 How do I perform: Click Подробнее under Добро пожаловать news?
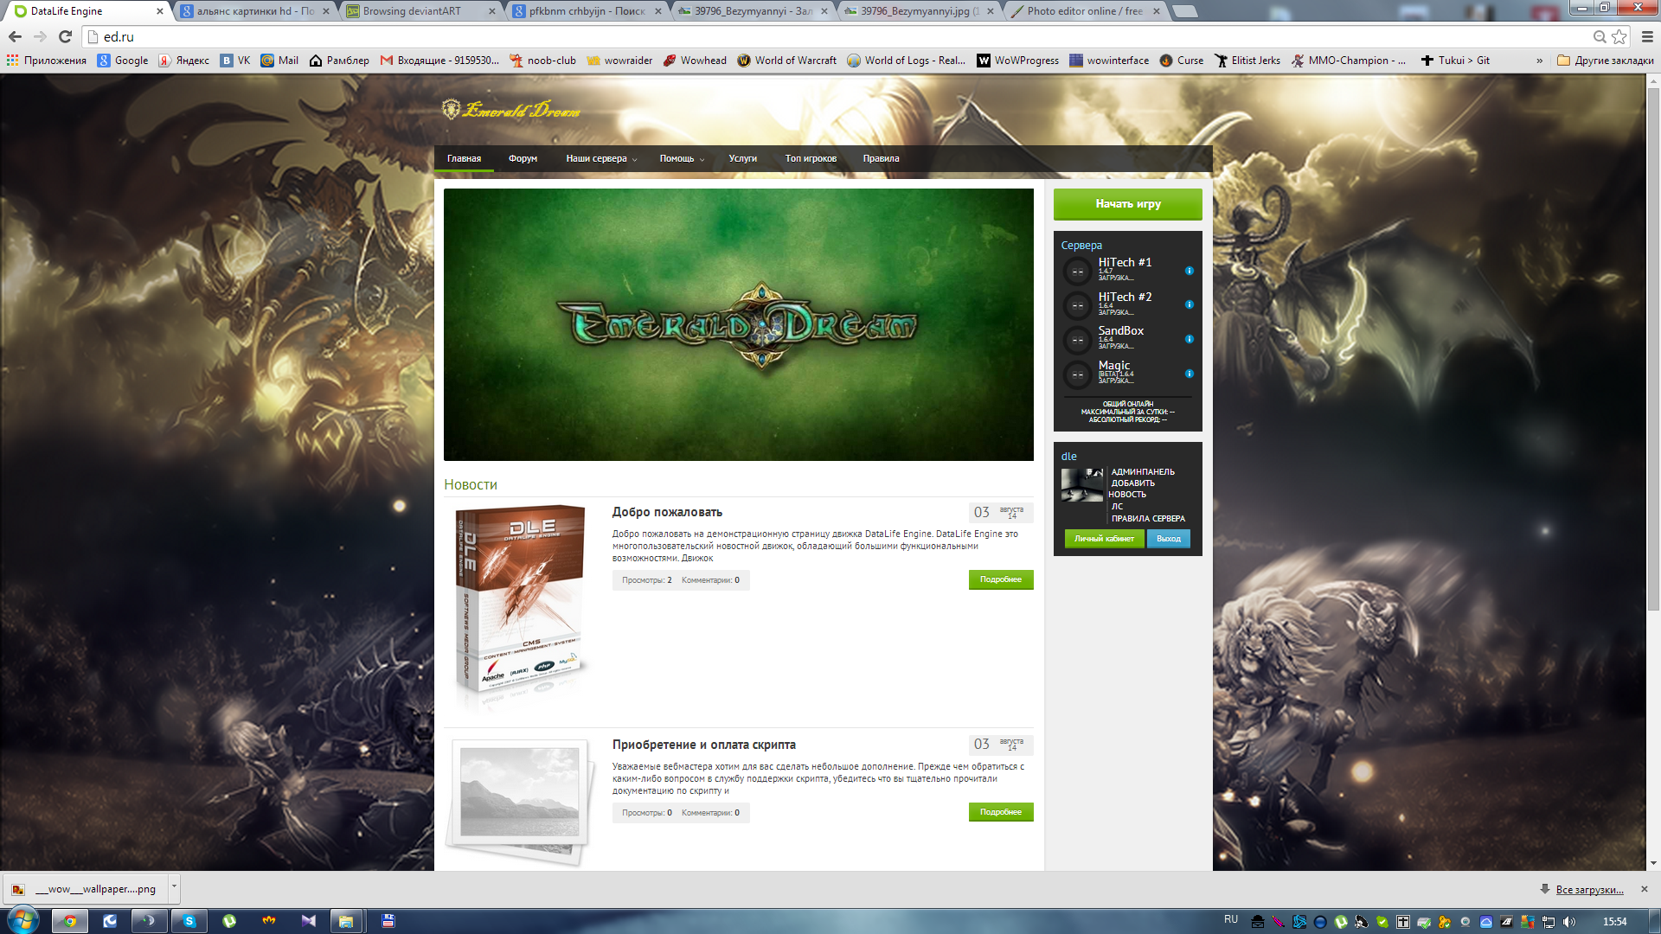coord(1001,579)
